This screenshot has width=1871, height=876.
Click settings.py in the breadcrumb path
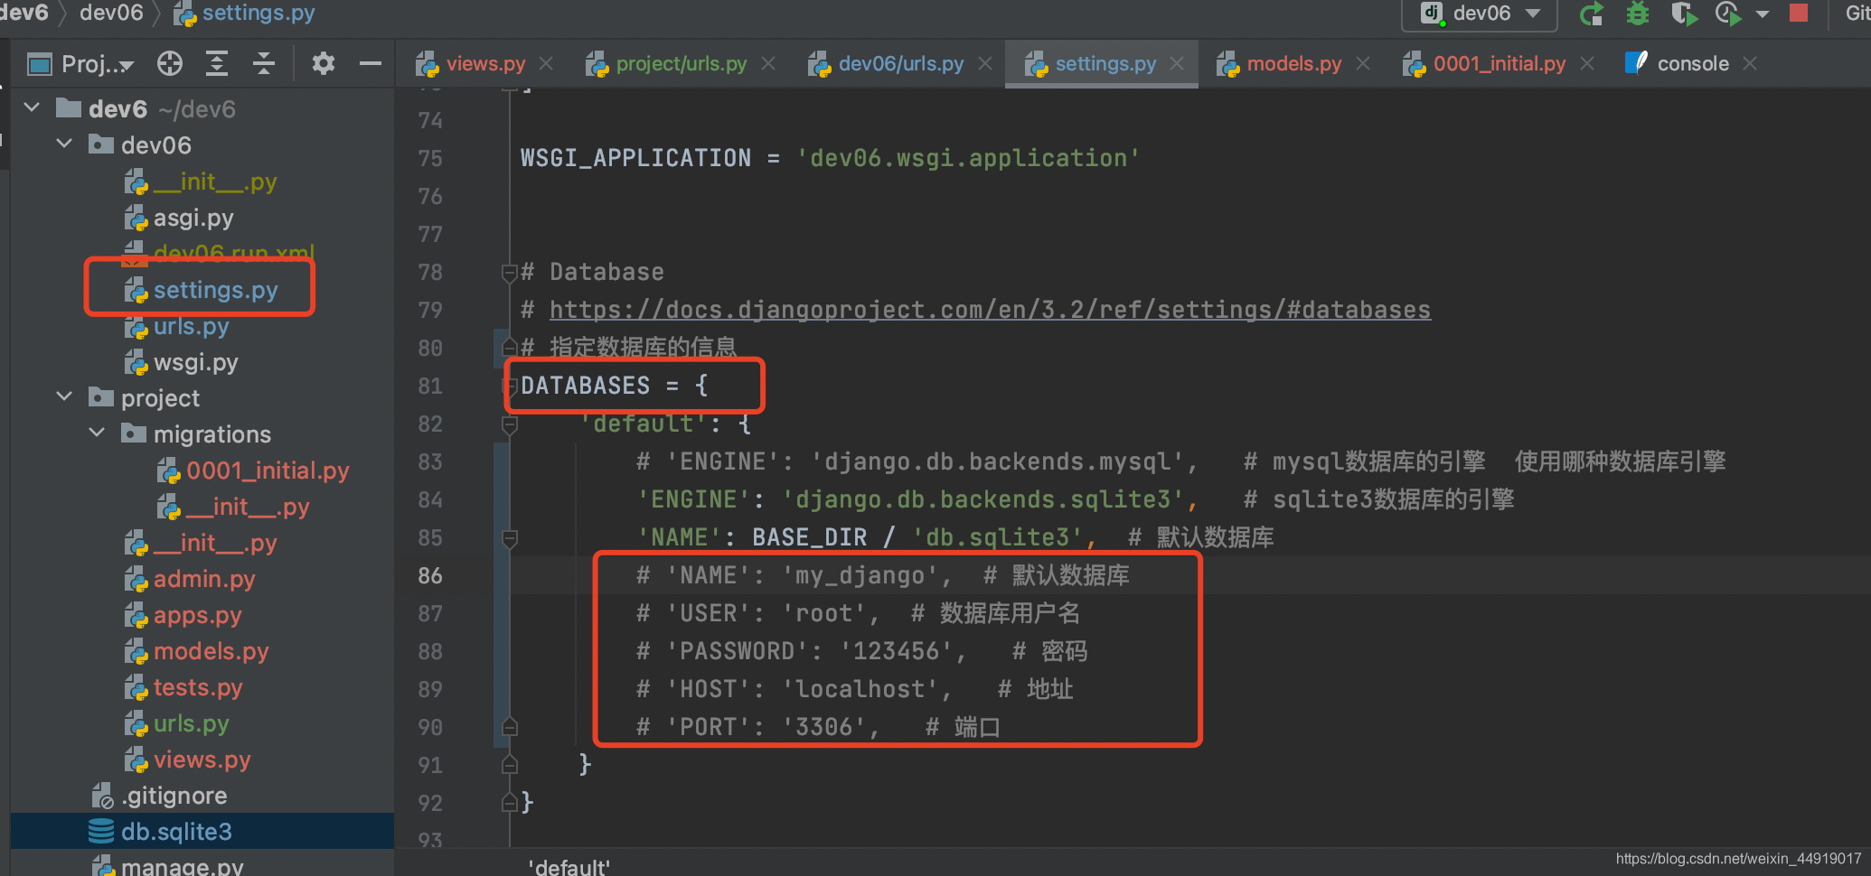(x=259, y=13)
